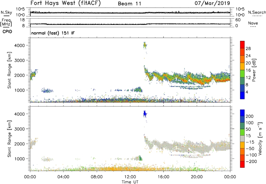Pick the Power colorbar segment between 16 and 20
Image resolution: width=266 pixels, height=184 pixels.
[242, 66]
